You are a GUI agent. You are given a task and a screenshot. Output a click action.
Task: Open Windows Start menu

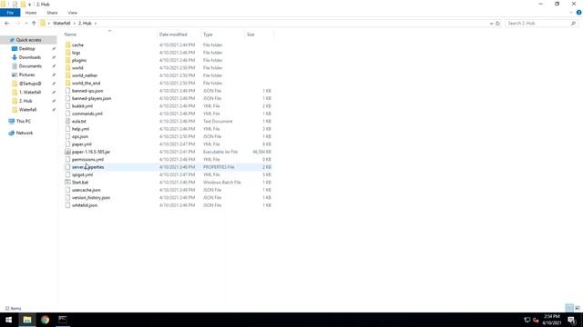[x=8, y=320]
